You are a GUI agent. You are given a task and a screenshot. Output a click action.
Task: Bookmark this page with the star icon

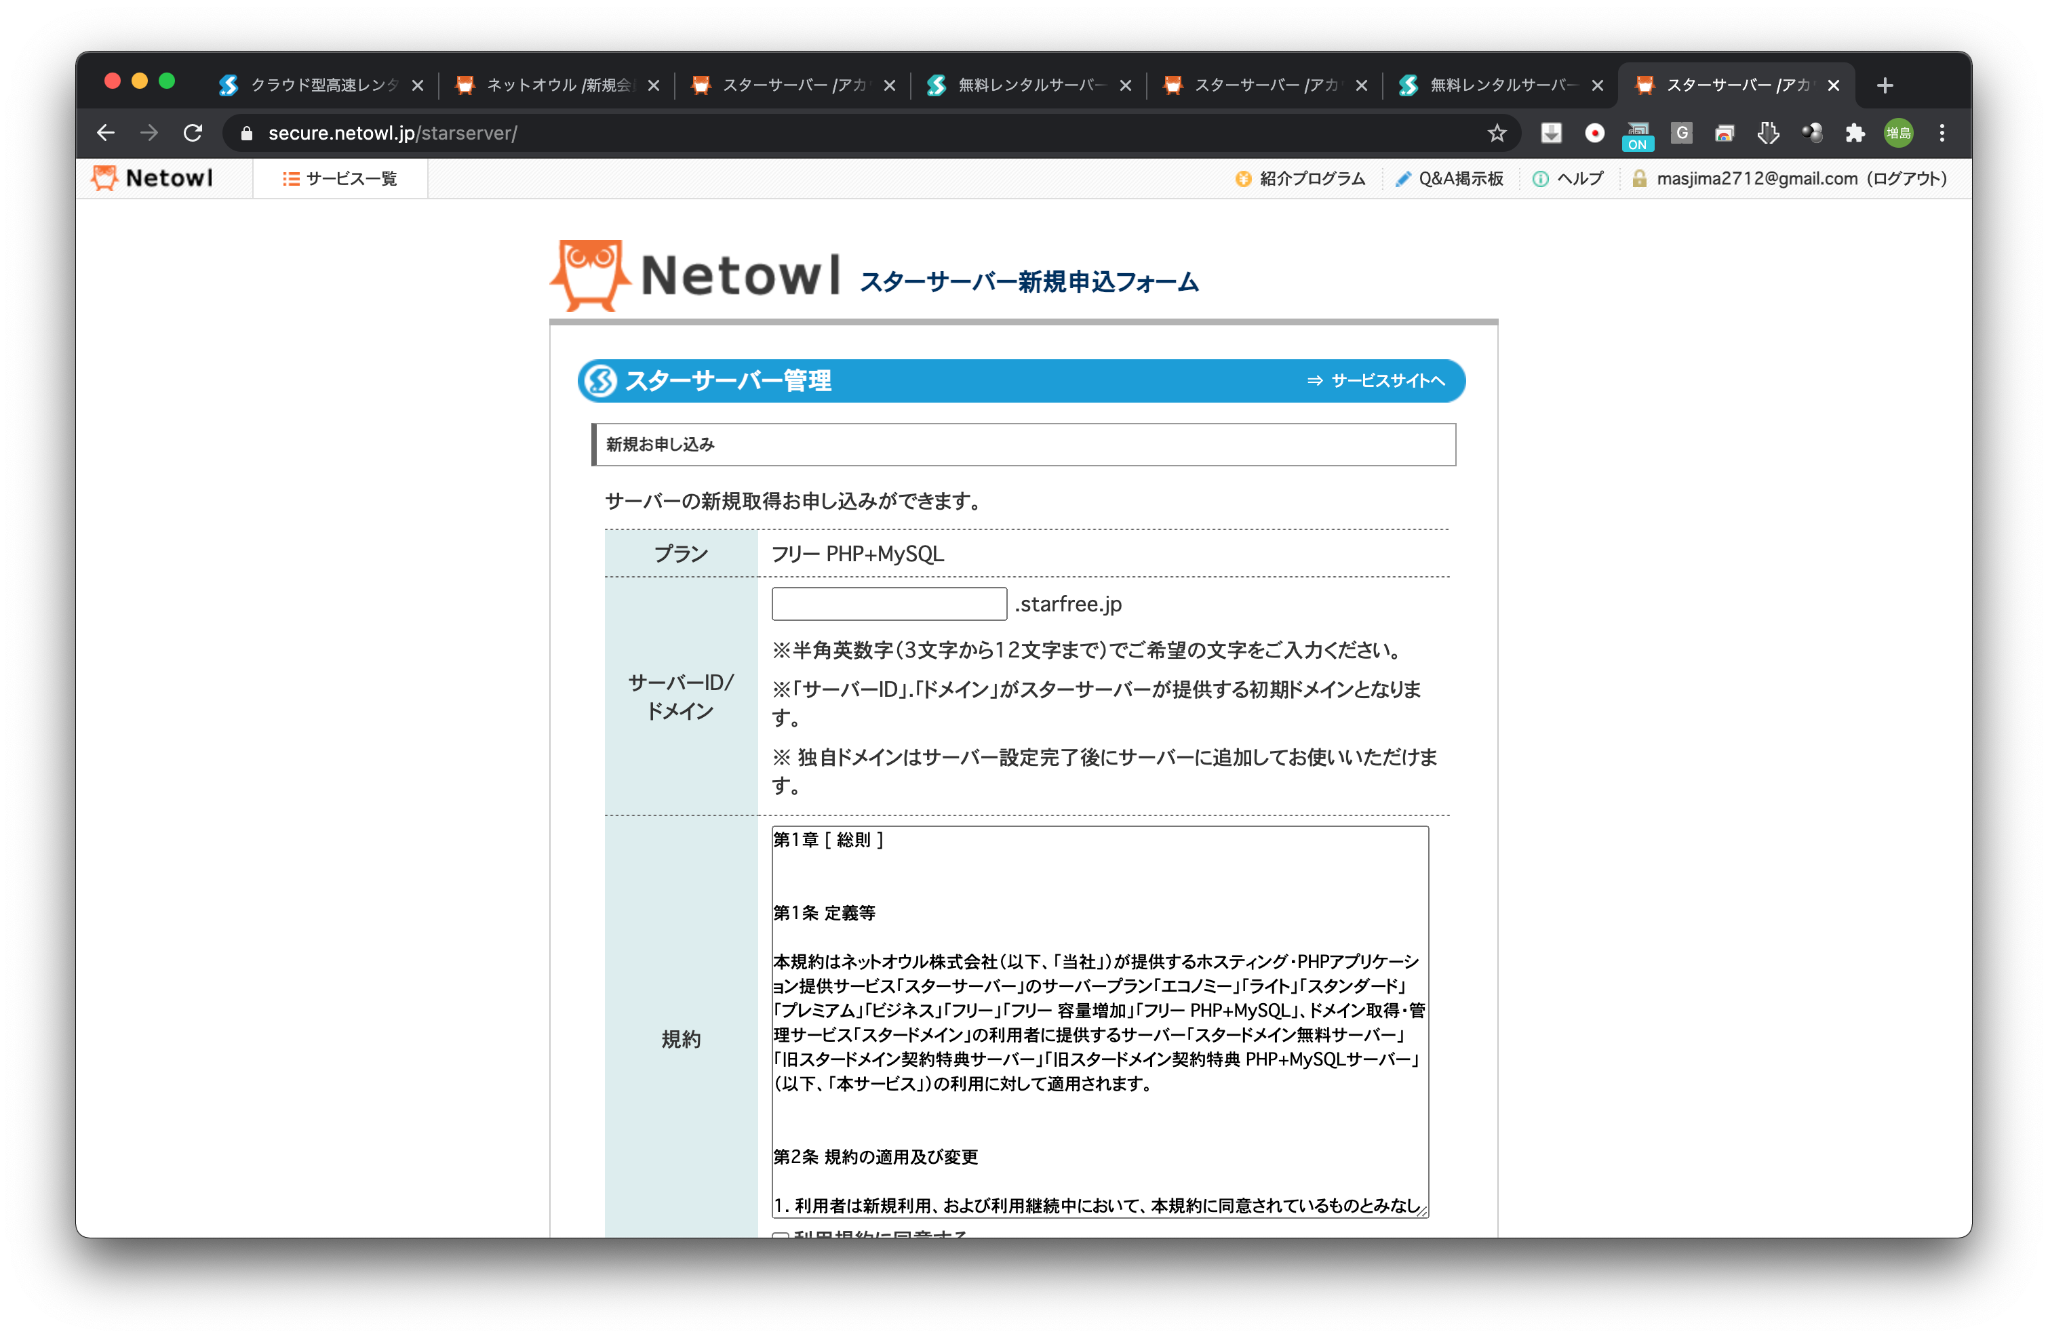1497,134
